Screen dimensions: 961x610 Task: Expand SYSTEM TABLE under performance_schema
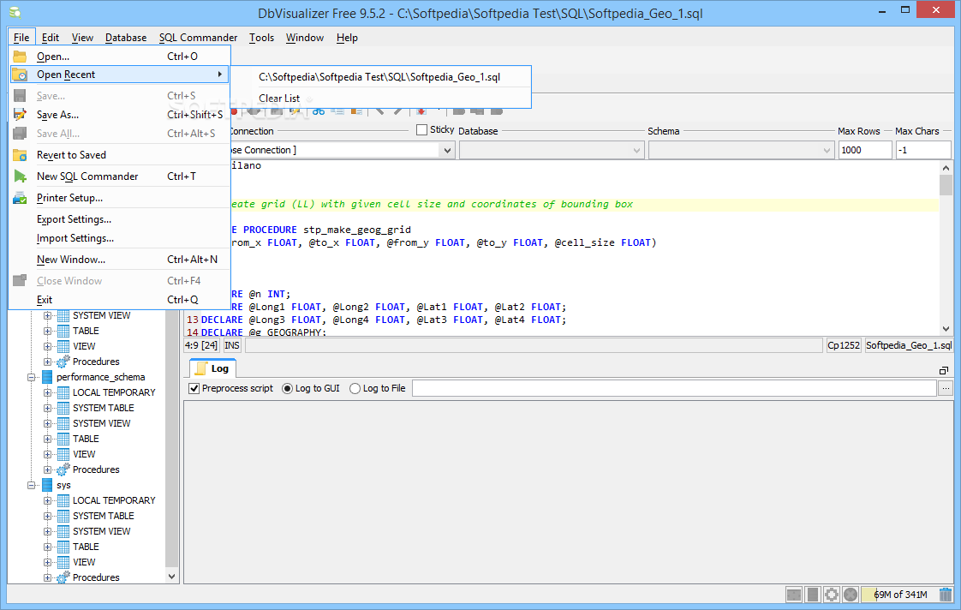click(x=47, y=409)
